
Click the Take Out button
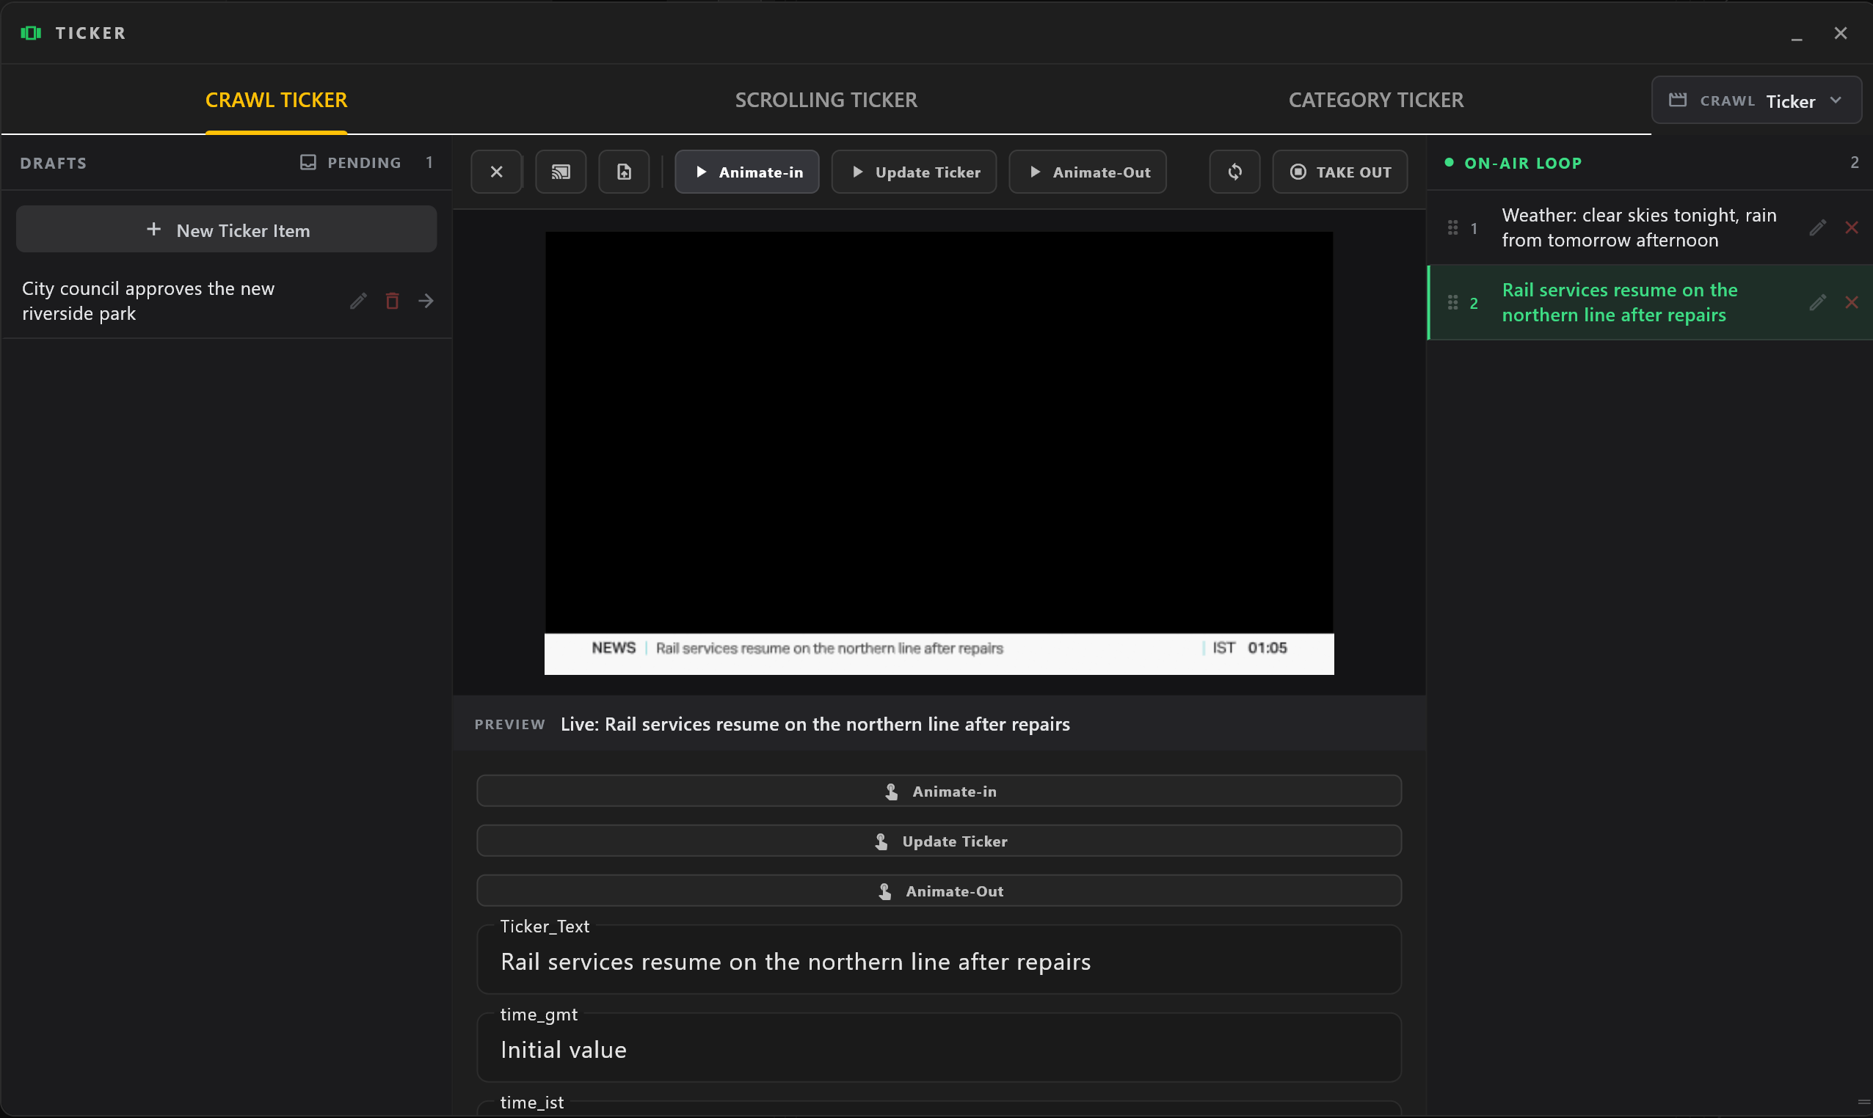pyautogui.click(x=1339, y=172)
